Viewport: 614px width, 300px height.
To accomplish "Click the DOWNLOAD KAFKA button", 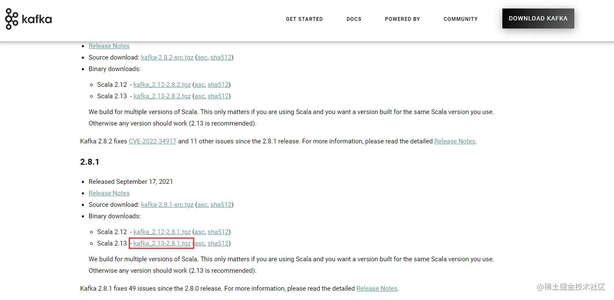I will (x=538, y=19).
